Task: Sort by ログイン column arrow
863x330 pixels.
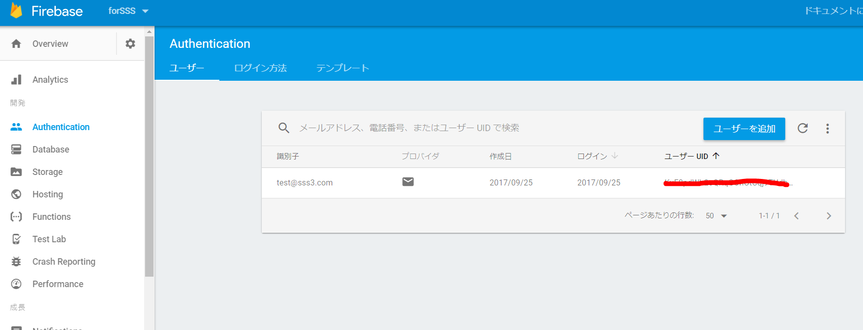Action: coord(615,156)
